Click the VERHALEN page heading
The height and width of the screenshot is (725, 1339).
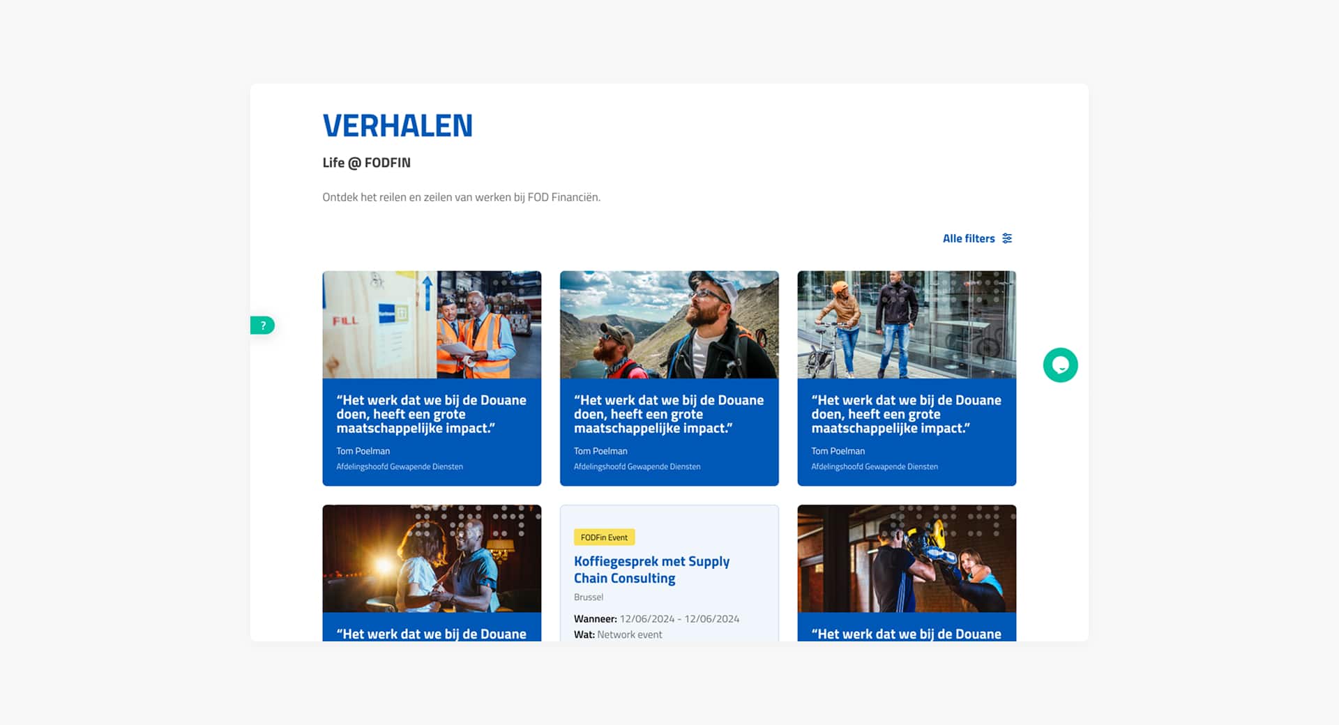(398, 126)
